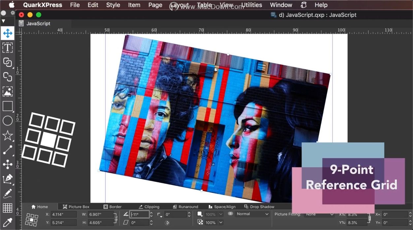Click the document icon beside JavaScript tab

(21, 23)
